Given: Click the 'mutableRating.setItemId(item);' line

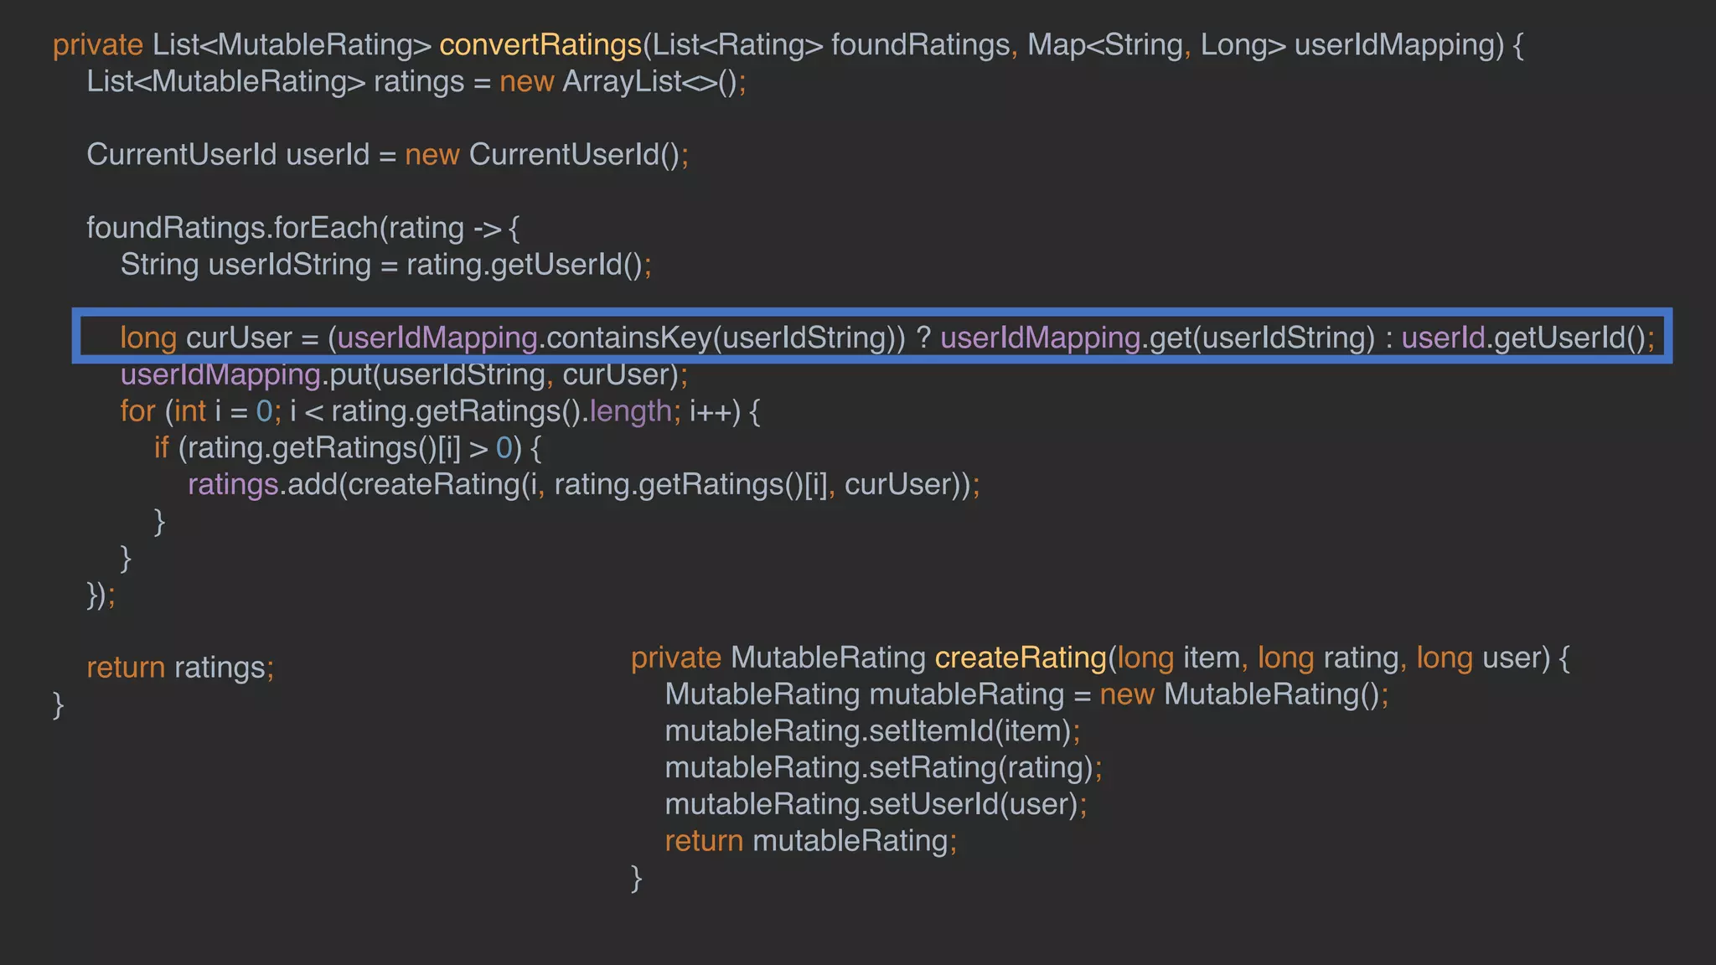Looking at the screenshot, I should (x=872, y=731).
